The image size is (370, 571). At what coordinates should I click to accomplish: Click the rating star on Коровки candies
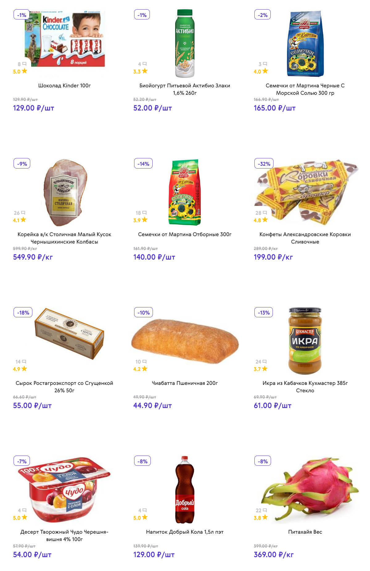(265, 220)
